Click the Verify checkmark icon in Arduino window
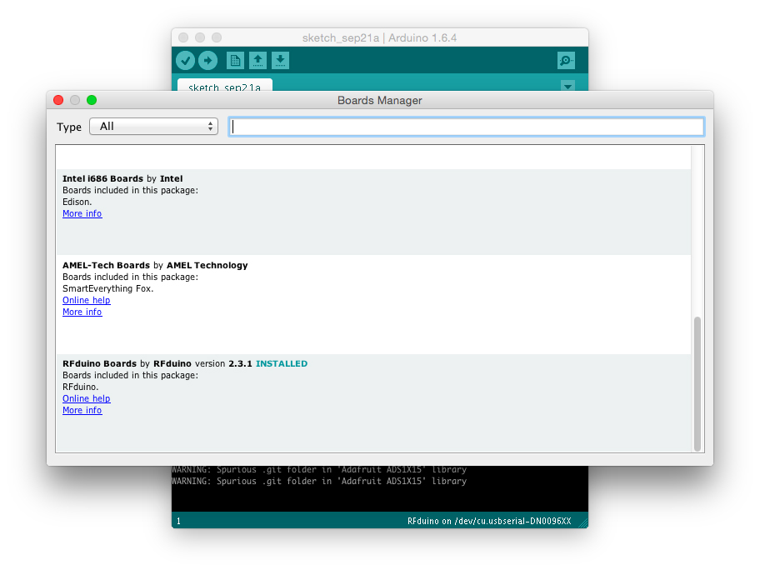 click(x=185, y=61)
